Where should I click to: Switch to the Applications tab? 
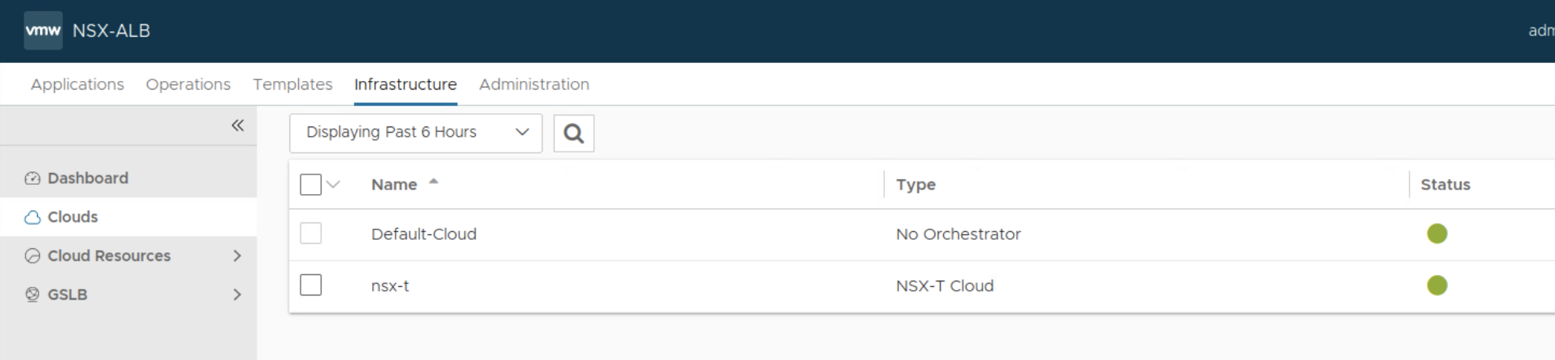click(77, 84)
